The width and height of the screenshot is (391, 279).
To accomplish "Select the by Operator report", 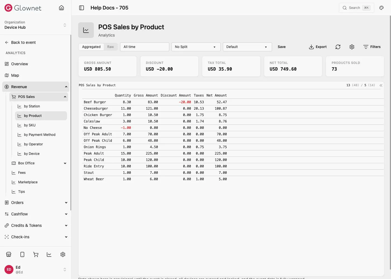I will point(41,144).
